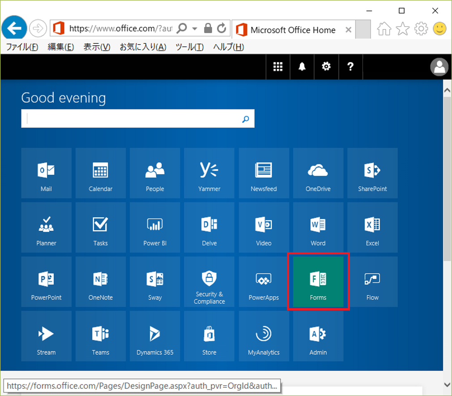Open the お気に入り(A) menu
The width and height of the screenshot is (452, 396).
143,47
